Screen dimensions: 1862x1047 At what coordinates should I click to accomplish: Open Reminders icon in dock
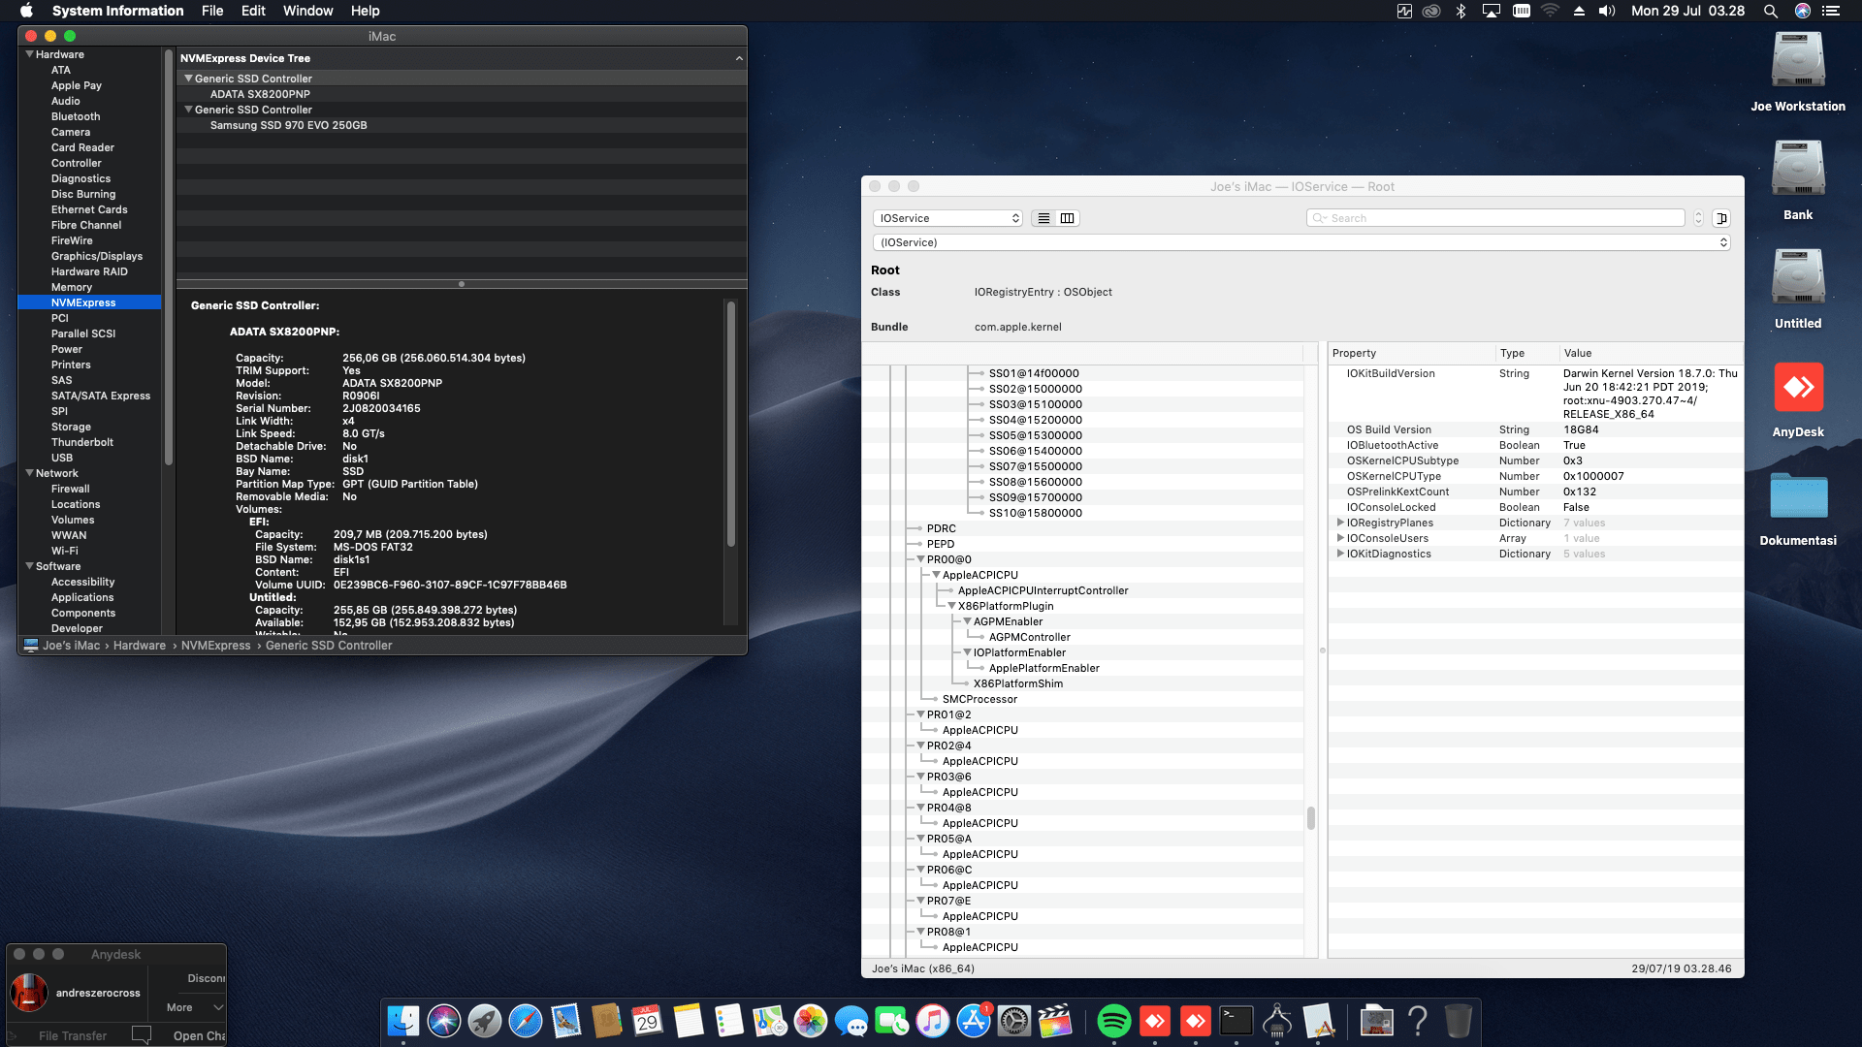click(729, 1021)
